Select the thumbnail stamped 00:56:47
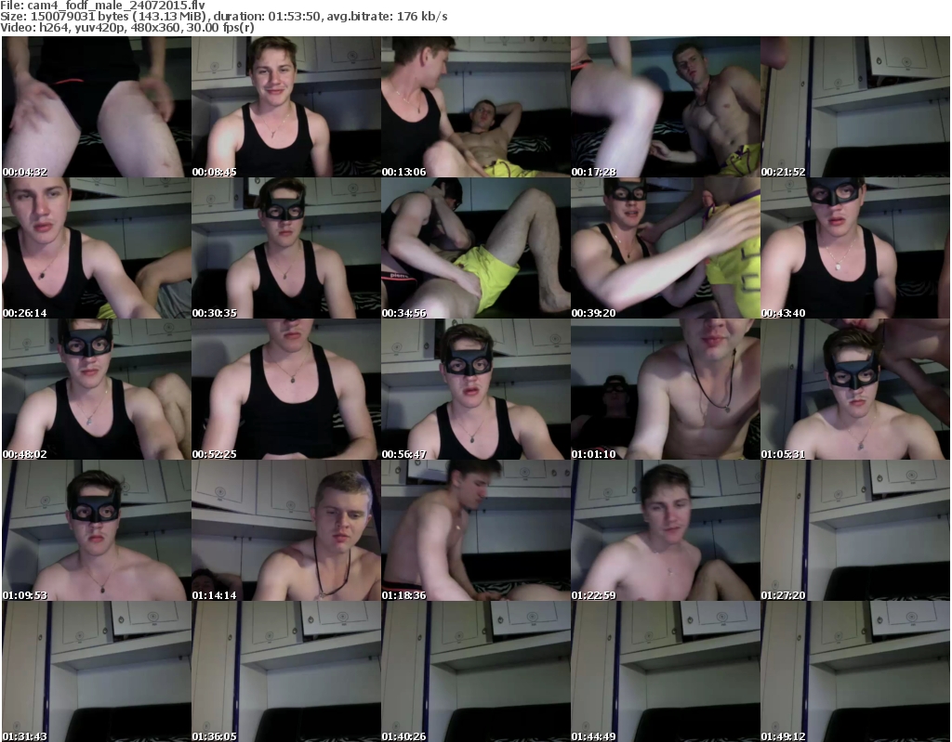 pos(475,389)
